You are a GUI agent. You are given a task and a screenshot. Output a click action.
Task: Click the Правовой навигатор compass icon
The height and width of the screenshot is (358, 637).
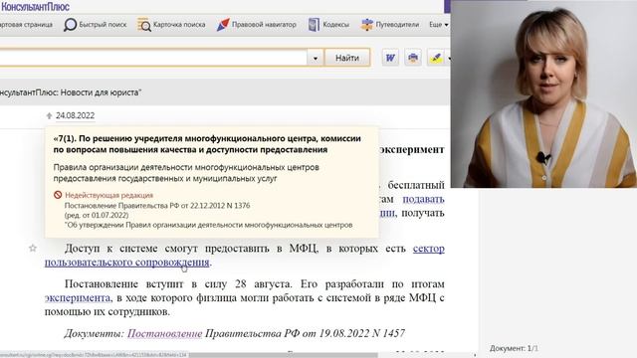pyautogui.click(x=223, y=25)
